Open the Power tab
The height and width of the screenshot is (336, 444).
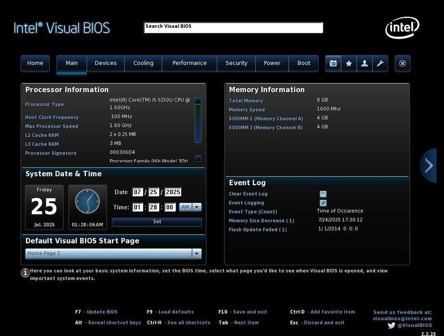(272, 63)
